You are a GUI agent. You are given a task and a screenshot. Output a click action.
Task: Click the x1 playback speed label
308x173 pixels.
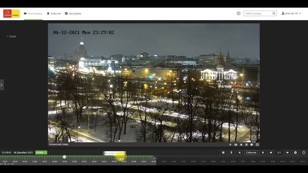[279, 152]
